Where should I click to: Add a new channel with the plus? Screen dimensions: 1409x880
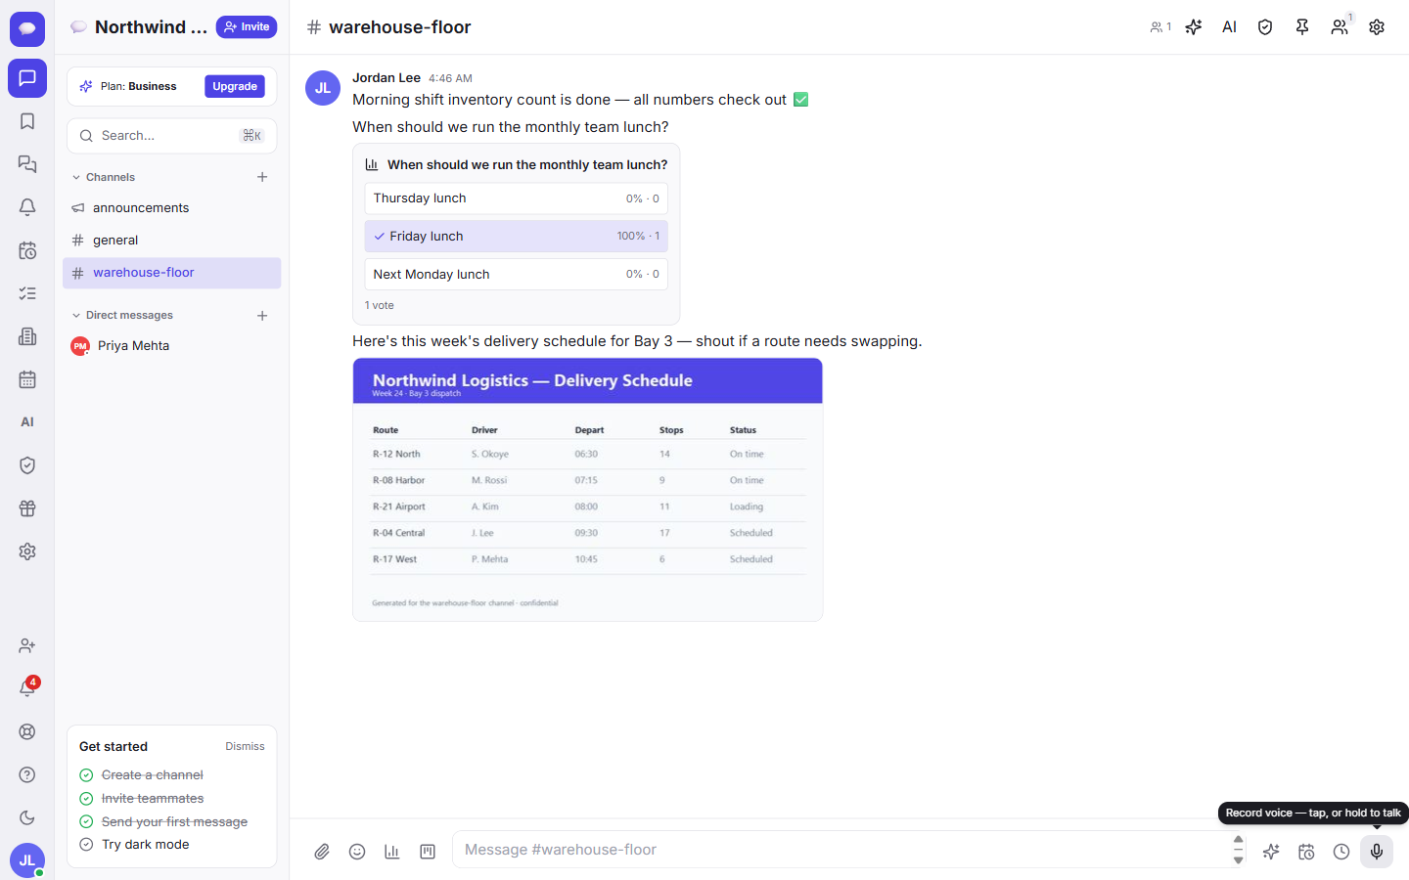tap(262, 177)
